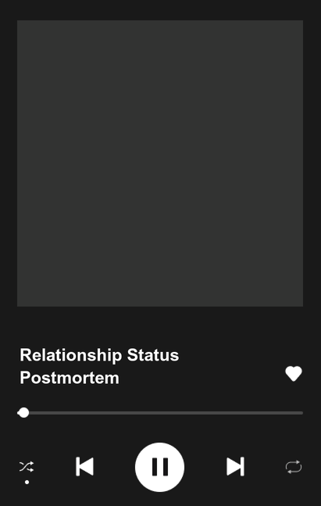Click the active dot under shuffle
The image size is (321, 506).
coord(27,482)
